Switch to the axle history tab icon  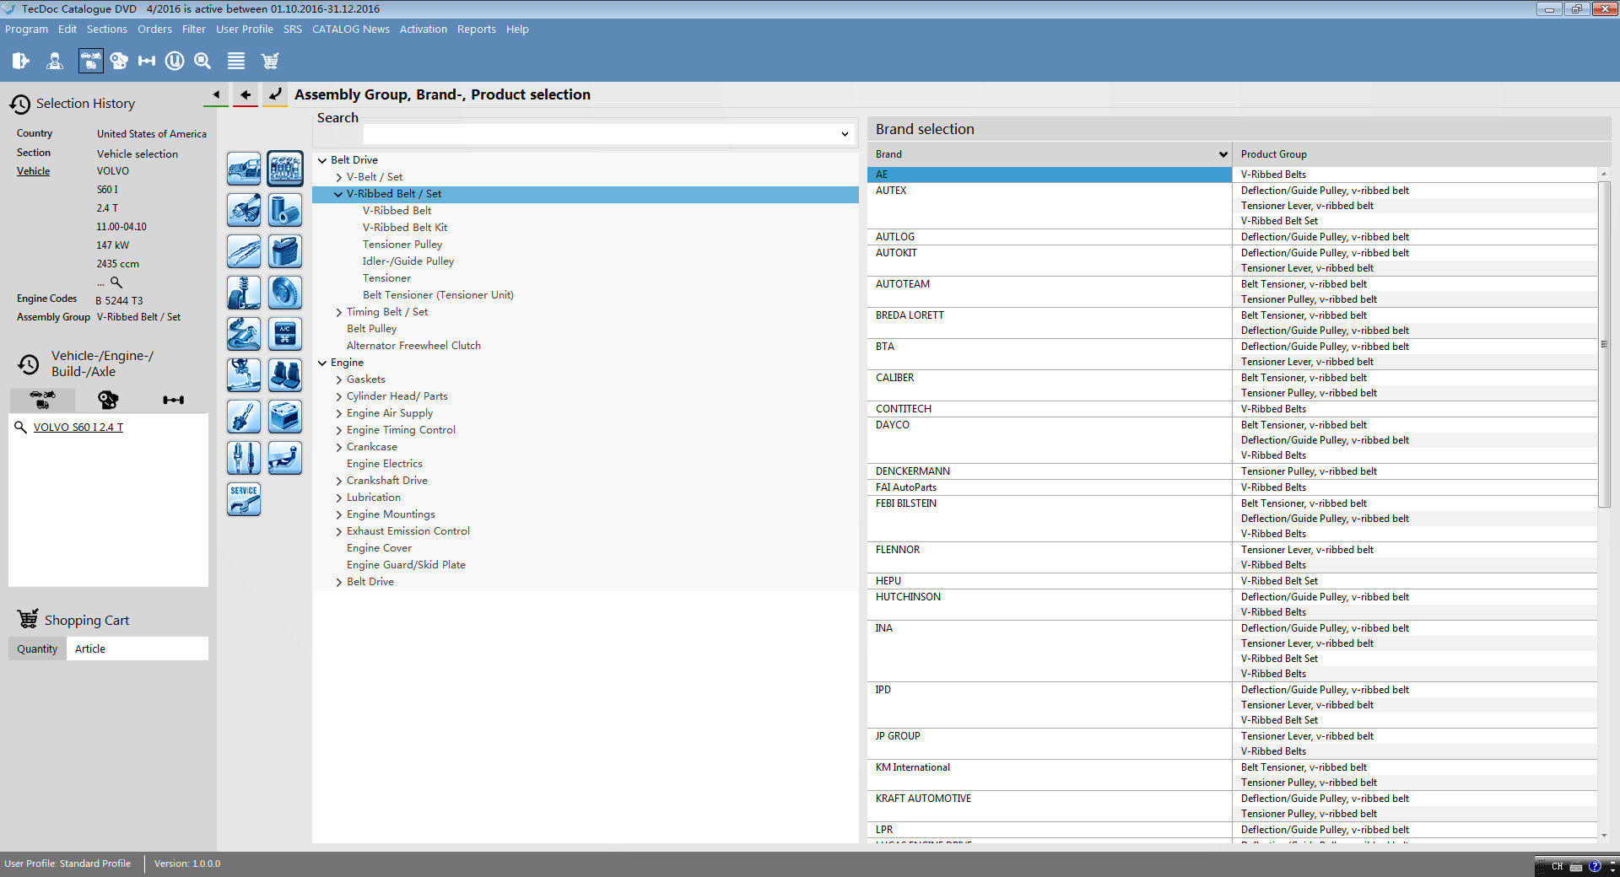pos(174,400)
